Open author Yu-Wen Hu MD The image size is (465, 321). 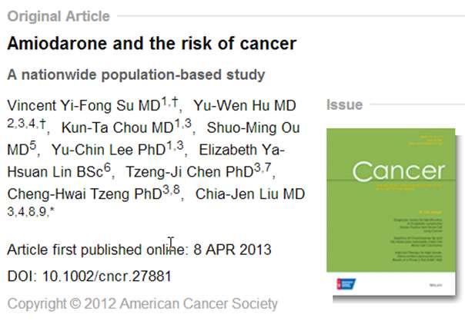(x=245, y=106)
